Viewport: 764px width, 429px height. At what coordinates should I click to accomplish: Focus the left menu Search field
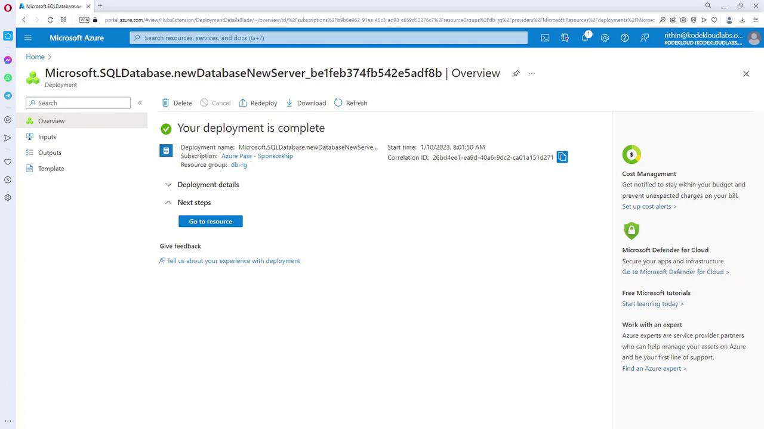78,103
